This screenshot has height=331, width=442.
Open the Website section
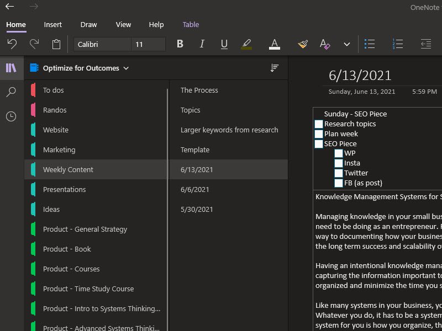tap(96, 130)
